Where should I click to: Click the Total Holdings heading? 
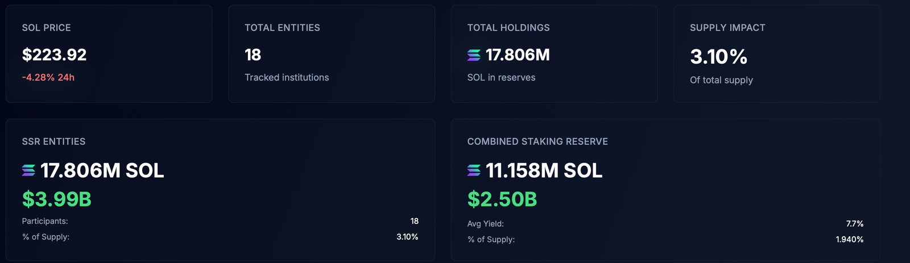coord(508,28)
